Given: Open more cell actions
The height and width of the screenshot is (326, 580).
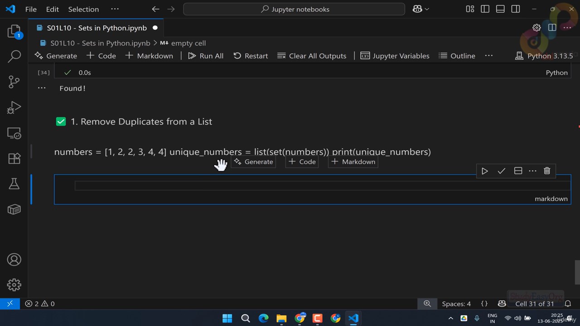Looking at the screenshot, I should click(x=533, y=171).
